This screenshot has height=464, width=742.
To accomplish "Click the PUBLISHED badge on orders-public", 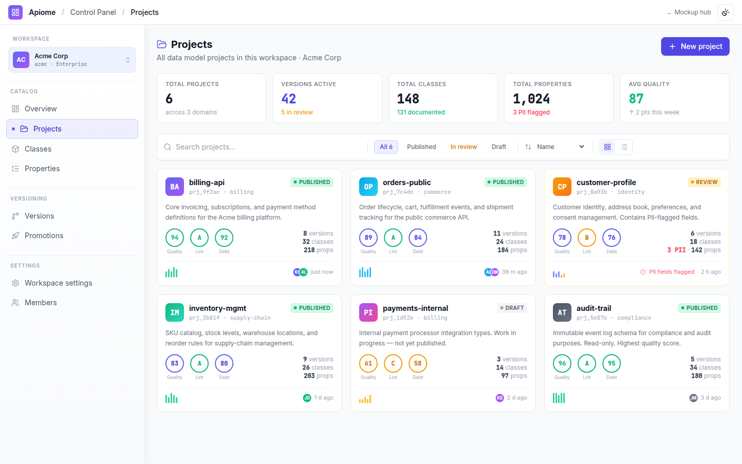I will tap(505, 182).
